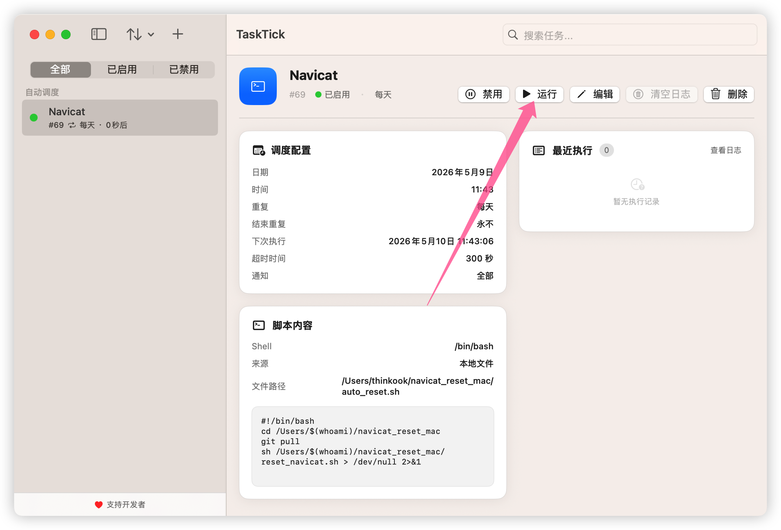The width and height of the screenshot is (781, 530).
Task: Click the 自动调度 section header
Action: [x=42, y=92]
